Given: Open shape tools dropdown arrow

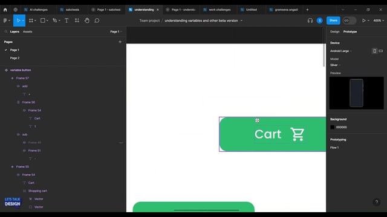Looking at the screenshot, I should (x=47, y=20).
